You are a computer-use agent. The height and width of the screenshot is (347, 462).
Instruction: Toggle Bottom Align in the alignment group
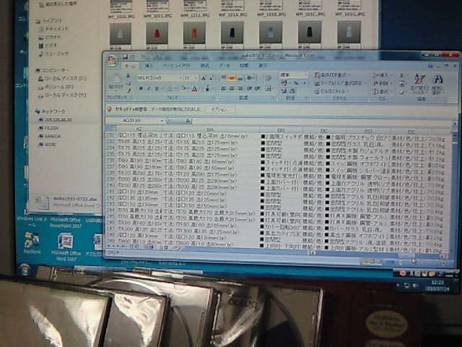pos(240,78)
